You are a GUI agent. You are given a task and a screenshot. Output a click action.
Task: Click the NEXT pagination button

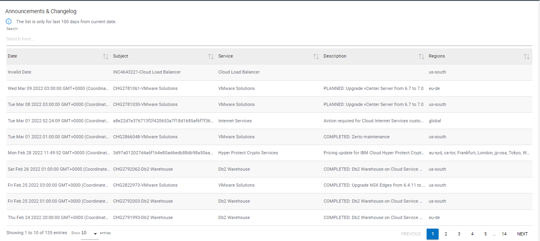click(x=522, y=234)
